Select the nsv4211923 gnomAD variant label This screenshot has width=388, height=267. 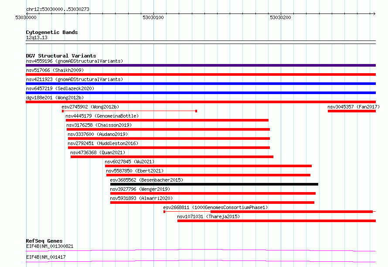click(x=75, y=79)
